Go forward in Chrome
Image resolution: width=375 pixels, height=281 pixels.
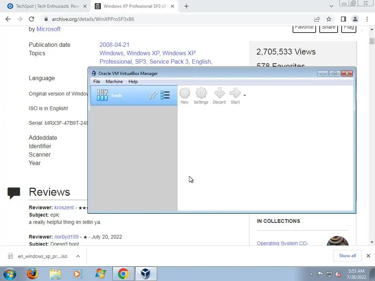[x=20, y=19]
